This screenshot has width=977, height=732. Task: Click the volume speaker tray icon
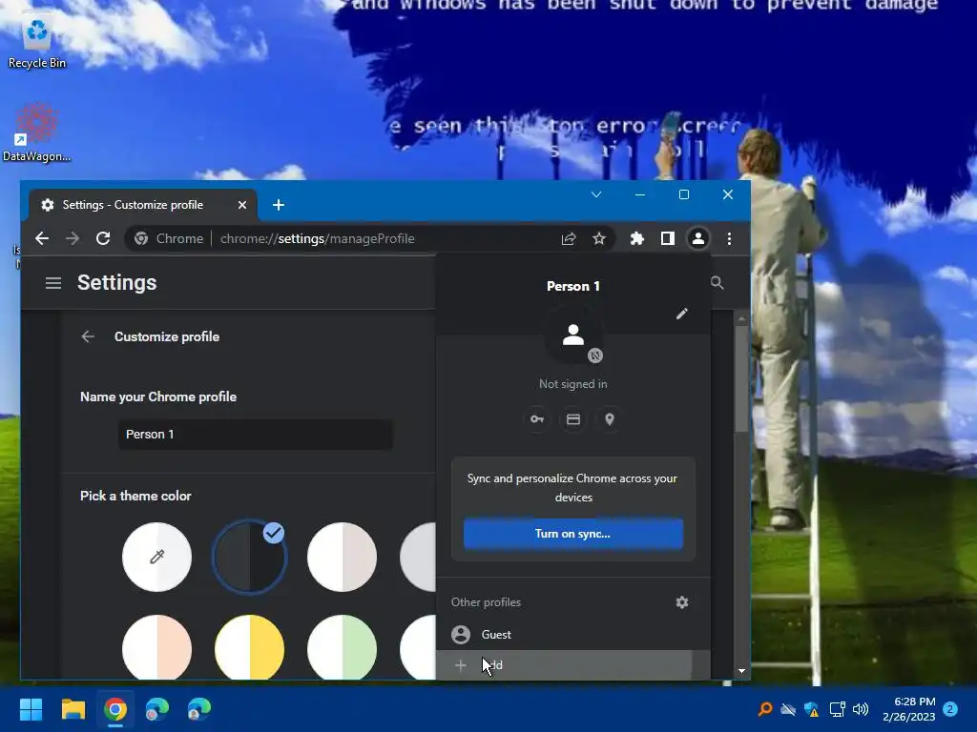861,709
